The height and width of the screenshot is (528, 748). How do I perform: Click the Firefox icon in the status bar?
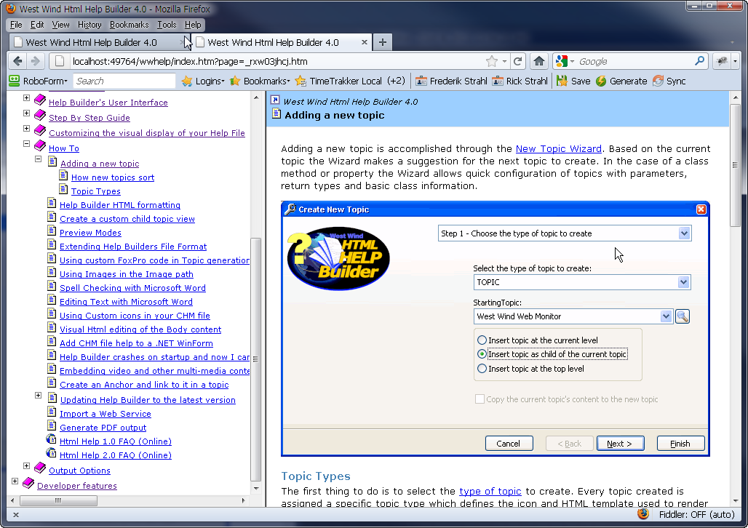coord(643,514)
